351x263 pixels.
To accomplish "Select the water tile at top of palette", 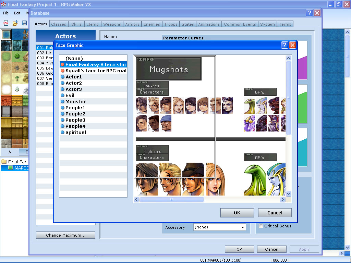I will [x=6, y=35].
